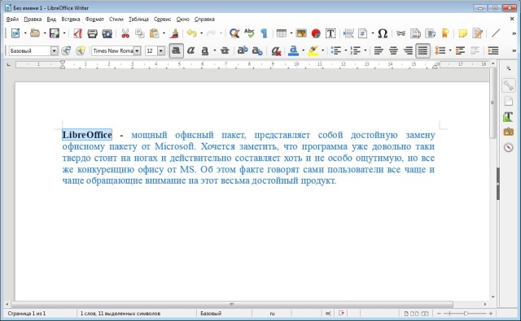The width and height of the screenshot is (521, 321).
Task: Click the Clone Formatting paintbrush icon
Action: [x=175, y=33]
